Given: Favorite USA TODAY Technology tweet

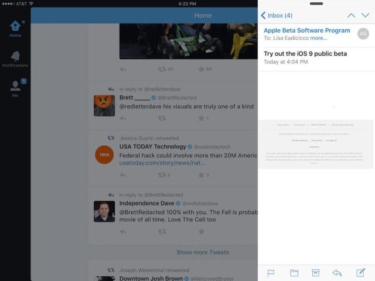Looking at the screenshot, I should pos(203,175).
